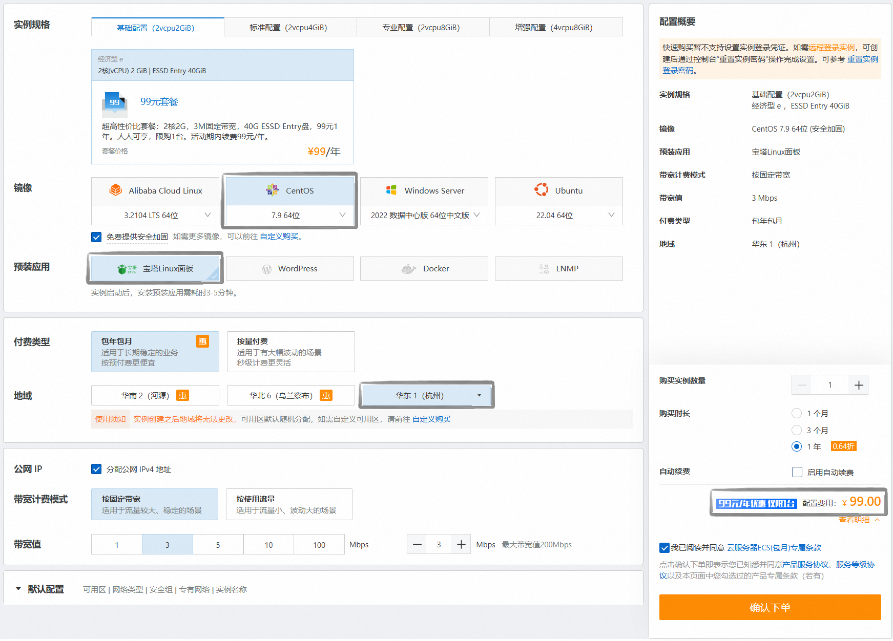Click the bandwidth value input field

point(439,545)
